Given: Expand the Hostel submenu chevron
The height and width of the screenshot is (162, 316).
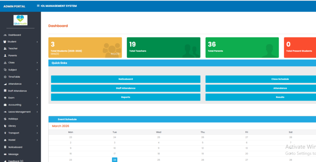Looking at the screenshot, I should [37, 140].
